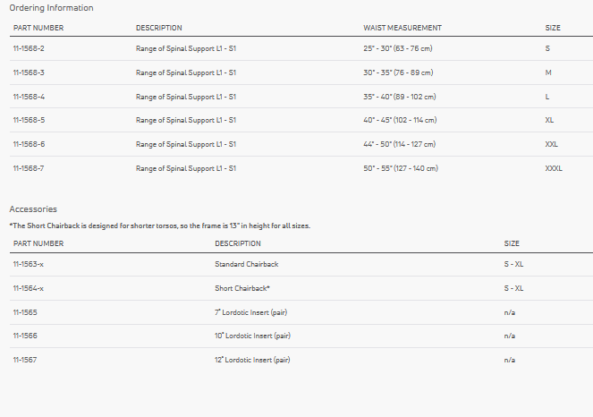The width and height of the screenshot is (593, 417).
Task: Click the description cell for part 11-1568-3
Action: click(185, 72)
